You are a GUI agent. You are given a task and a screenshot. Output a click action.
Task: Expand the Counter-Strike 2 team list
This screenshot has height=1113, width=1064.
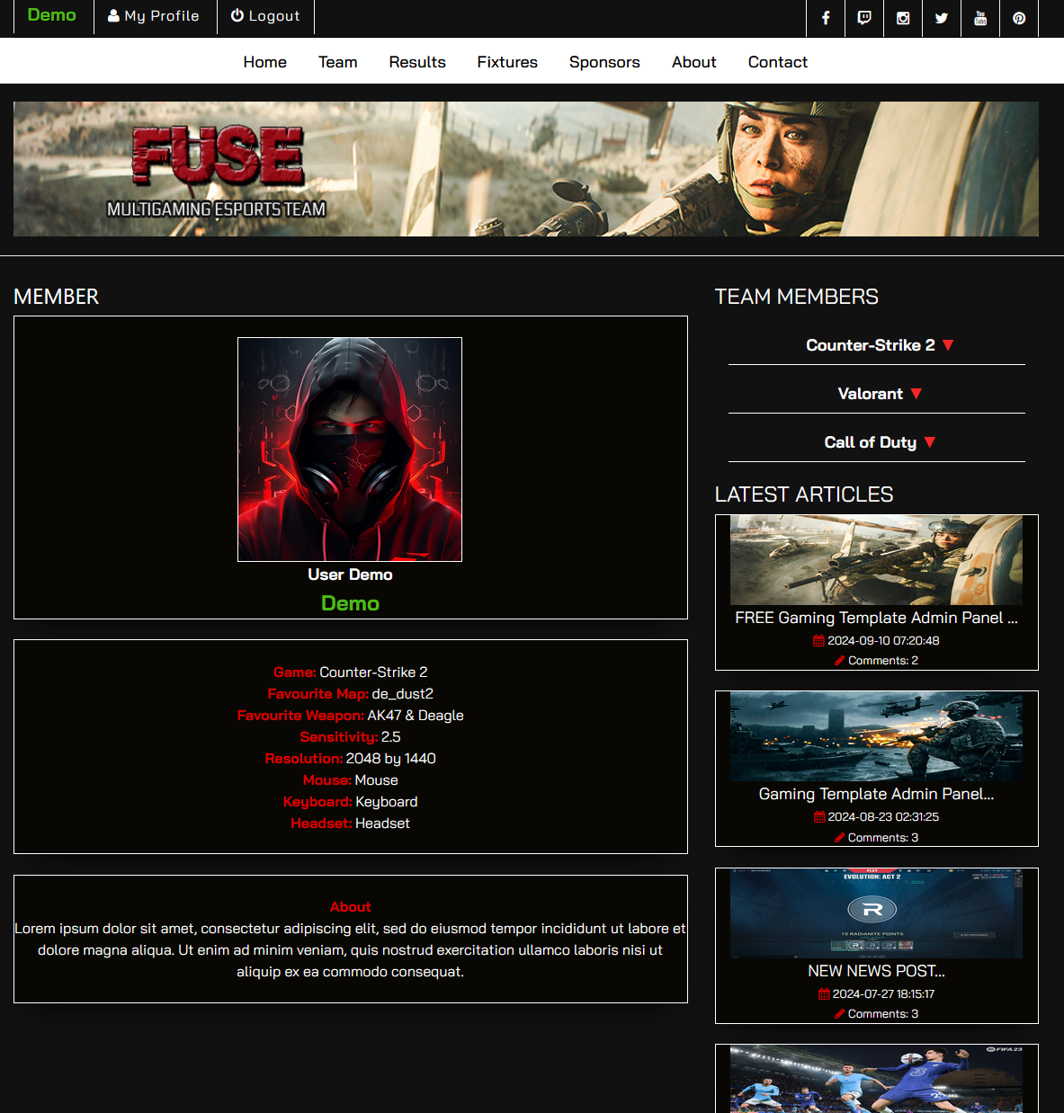[x=878, y=345]
